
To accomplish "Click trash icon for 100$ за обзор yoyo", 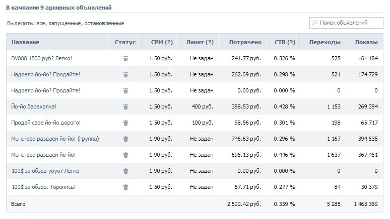I will tap(125, 171).
